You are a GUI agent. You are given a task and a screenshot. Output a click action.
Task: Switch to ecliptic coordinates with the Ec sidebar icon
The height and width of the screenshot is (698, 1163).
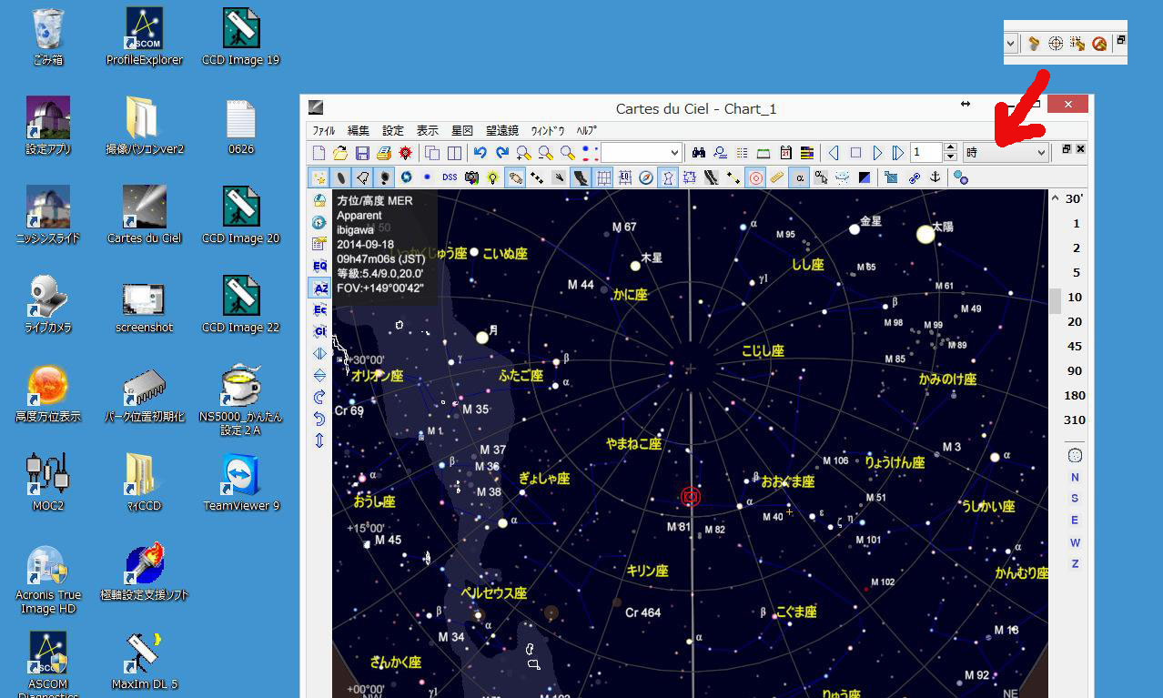(x=319, y=309)
